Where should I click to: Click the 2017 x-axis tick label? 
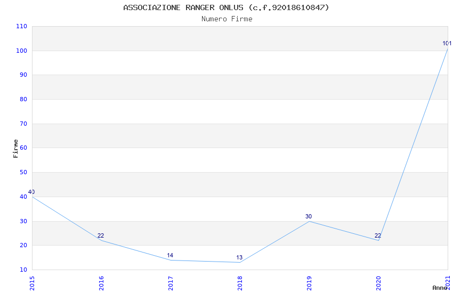pyautogui.click(x=171, y=283)
